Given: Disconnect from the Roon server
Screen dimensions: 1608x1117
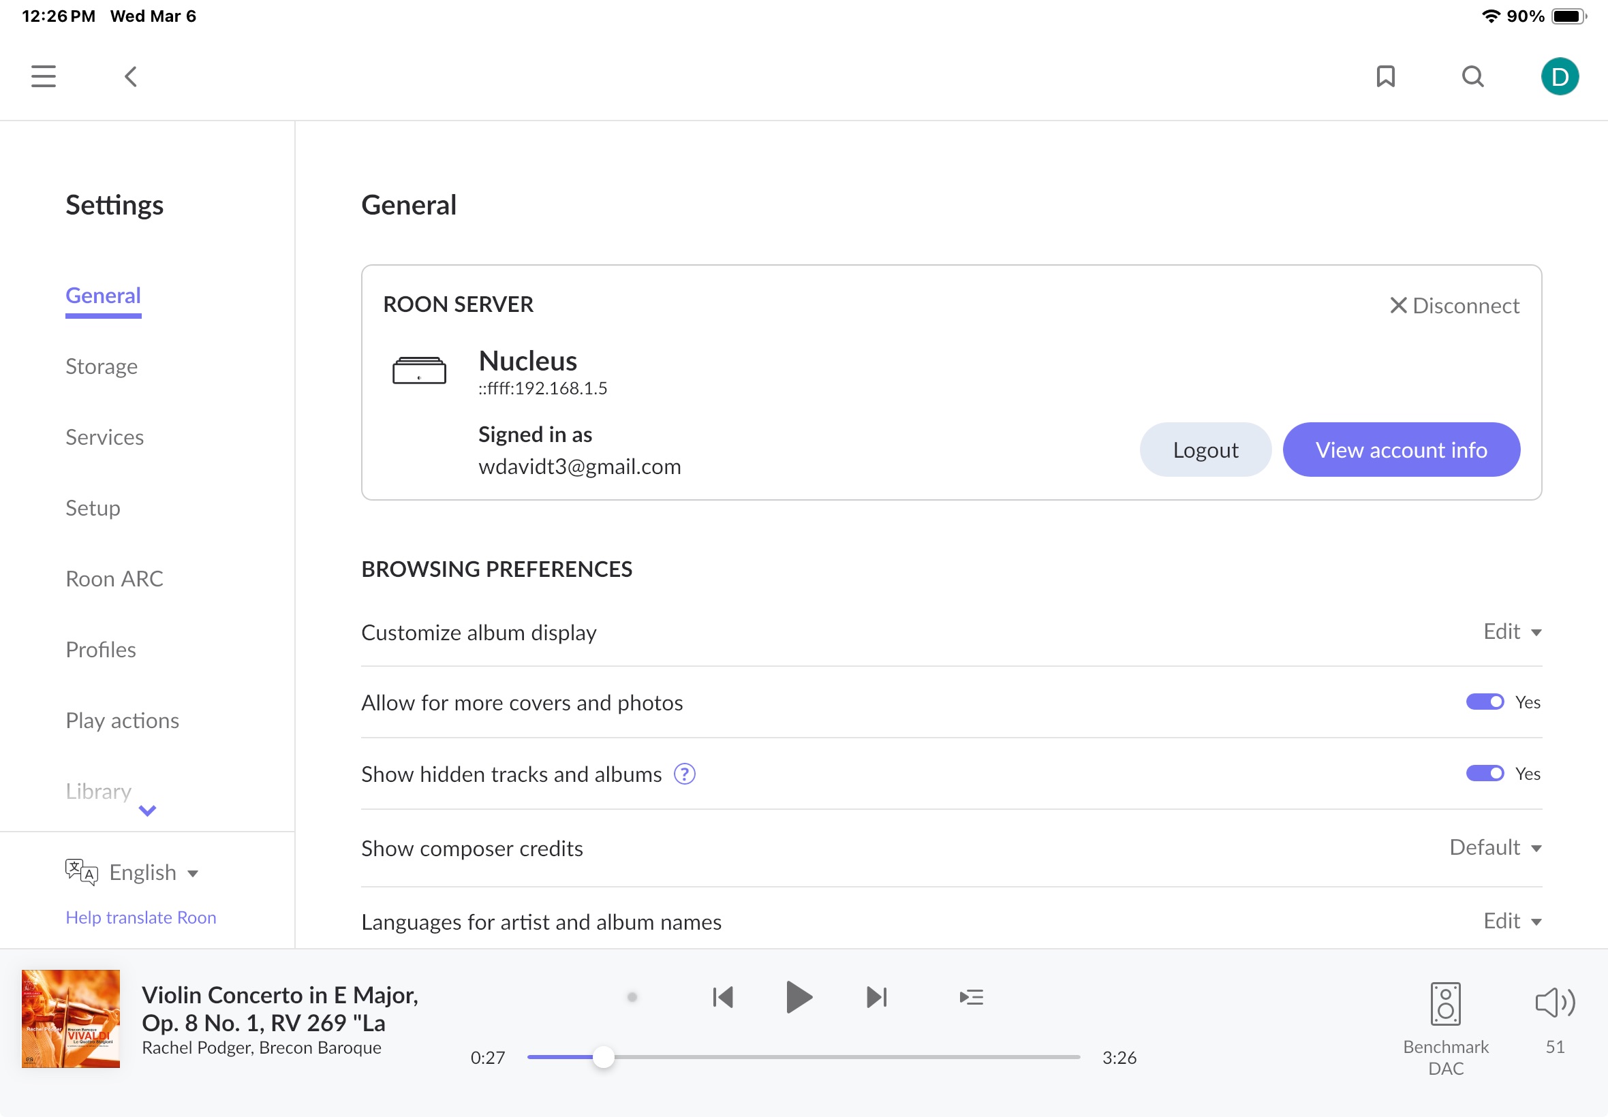Looking at the screenshot, I should click(1455, 306).
